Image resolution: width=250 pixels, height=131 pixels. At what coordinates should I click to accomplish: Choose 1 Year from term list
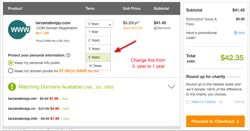[x=98, y=32]
